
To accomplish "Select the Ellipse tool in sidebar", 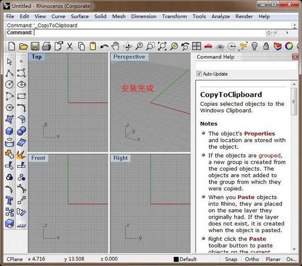I will [x=21, y=85].
